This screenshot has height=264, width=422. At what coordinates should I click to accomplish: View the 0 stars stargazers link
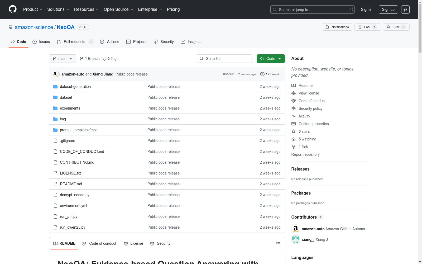304,131
